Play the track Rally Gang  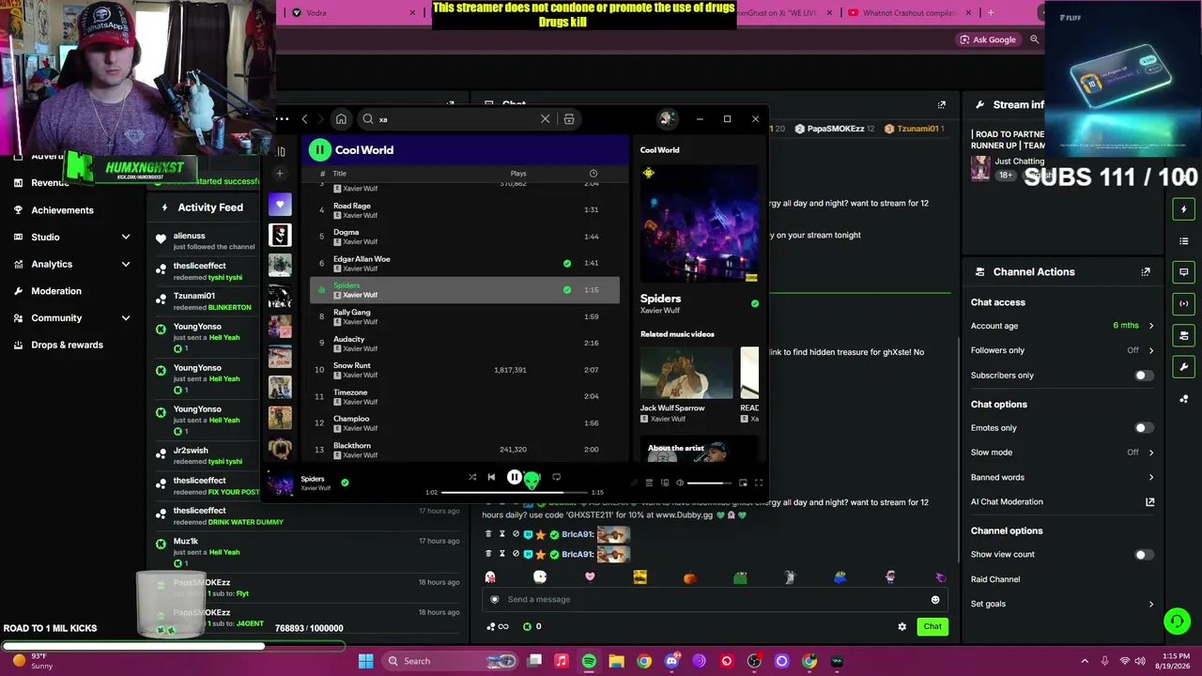point(465,316)
